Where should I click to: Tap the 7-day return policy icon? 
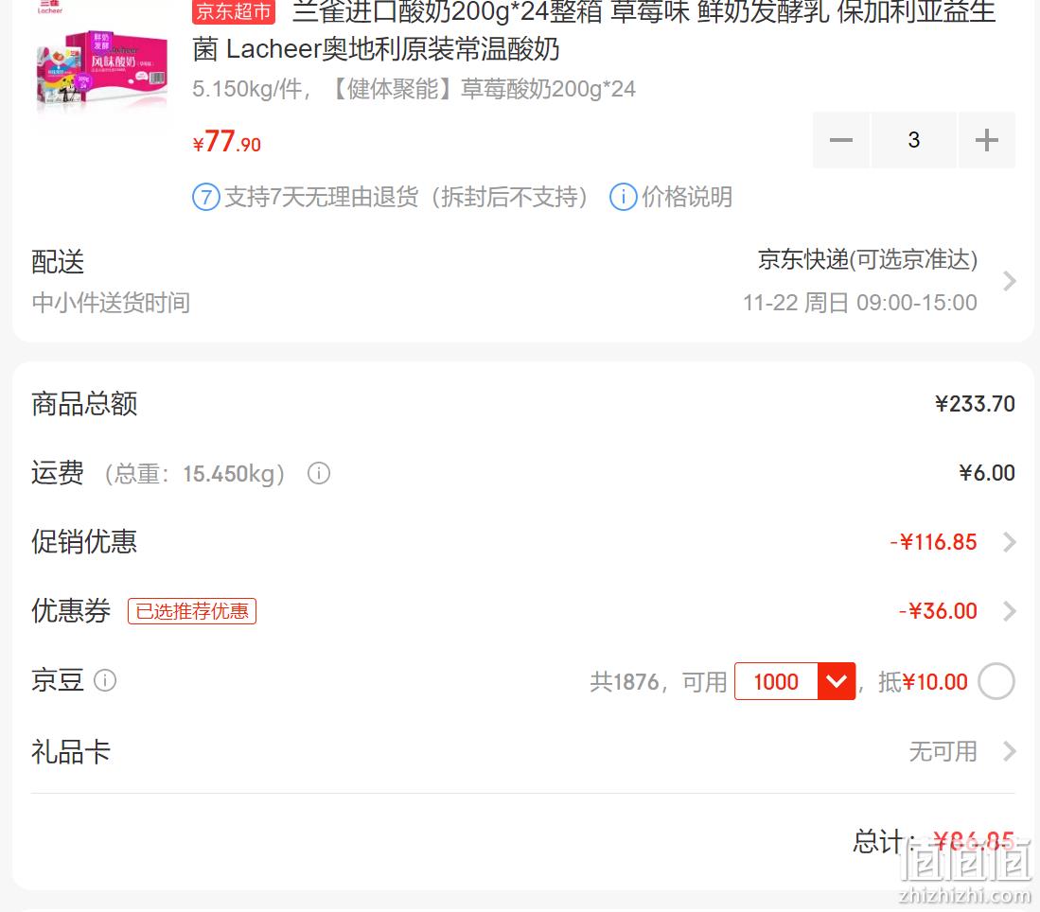(206, 197)
